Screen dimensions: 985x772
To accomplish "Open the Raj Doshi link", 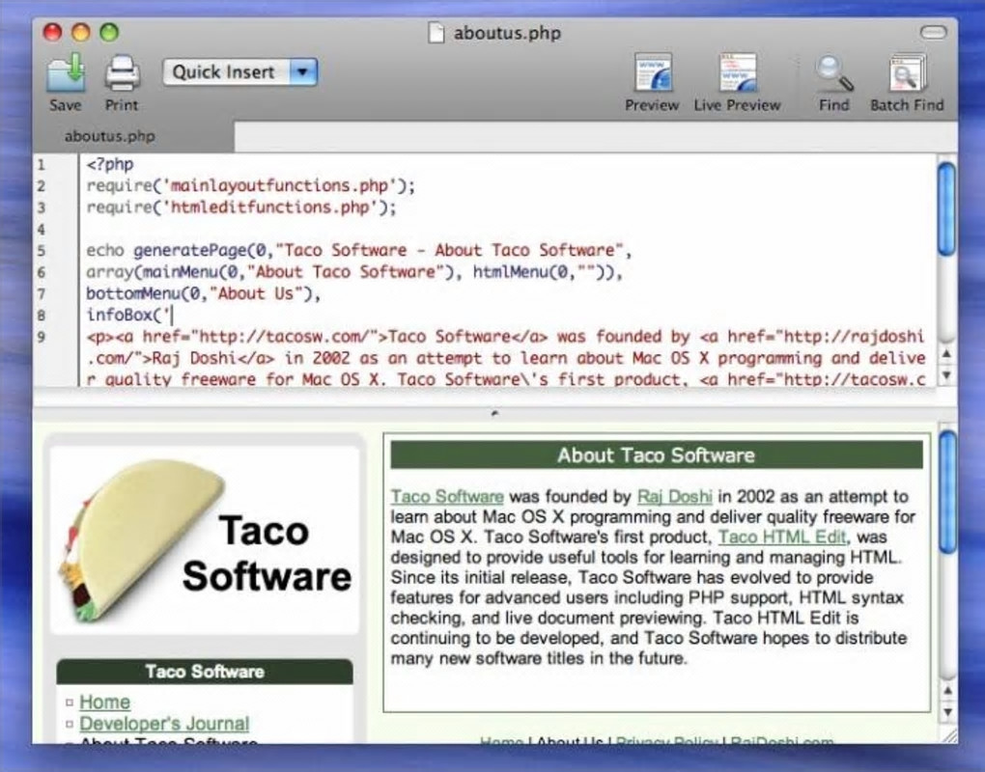I will [x=675, y=496].
